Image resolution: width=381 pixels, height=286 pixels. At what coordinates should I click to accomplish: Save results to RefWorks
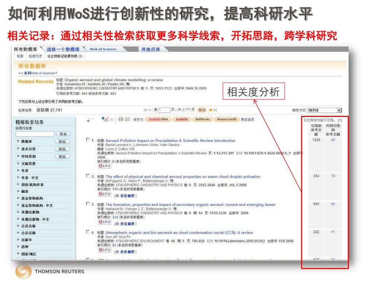[202, 120]
